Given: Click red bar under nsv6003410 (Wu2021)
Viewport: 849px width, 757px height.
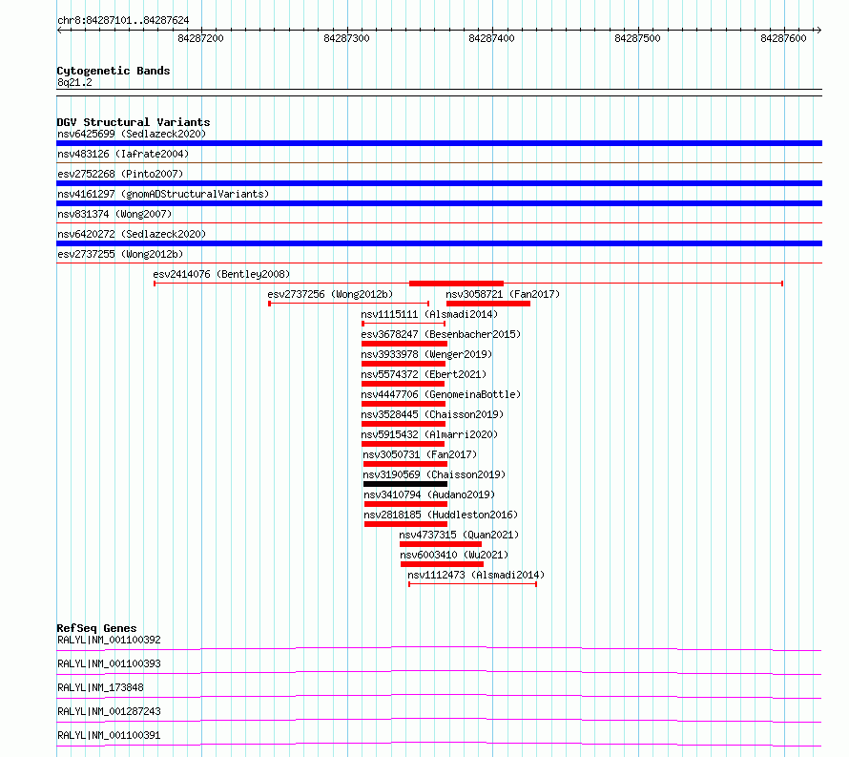Looking at the screenshot, I should pyautogui.click(x=442, y=564).
